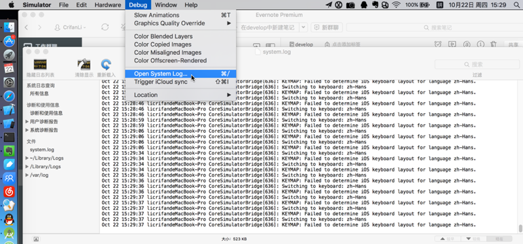Toggle Color Misaligned Images option
This screenshot has width=523, height=244.
(180, 52)
